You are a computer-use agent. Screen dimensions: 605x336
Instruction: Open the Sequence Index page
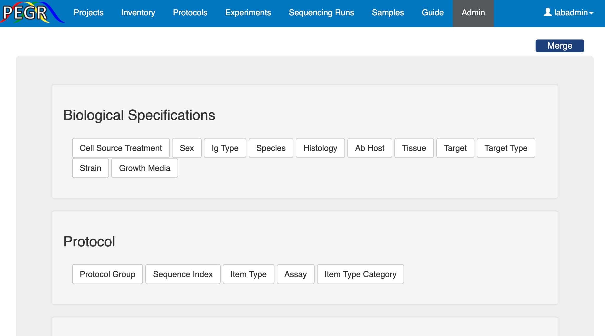pyautogui.click(x=183, y=274)
